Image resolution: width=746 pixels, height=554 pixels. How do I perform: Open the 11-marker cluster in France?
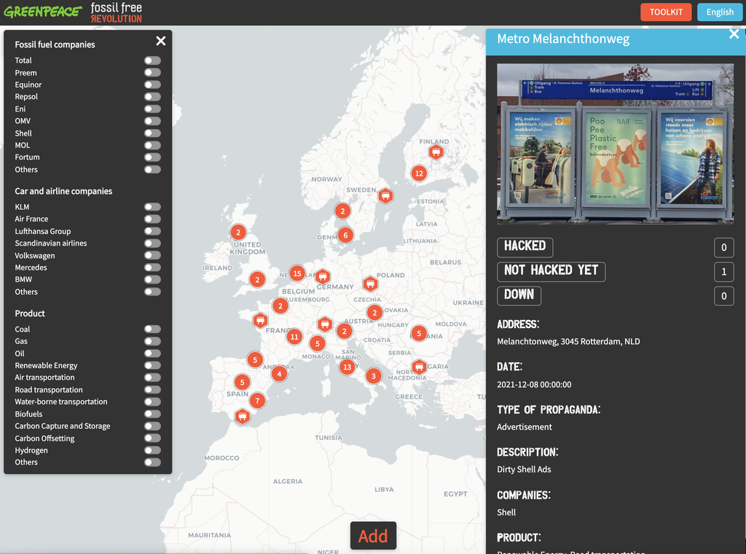294,337
